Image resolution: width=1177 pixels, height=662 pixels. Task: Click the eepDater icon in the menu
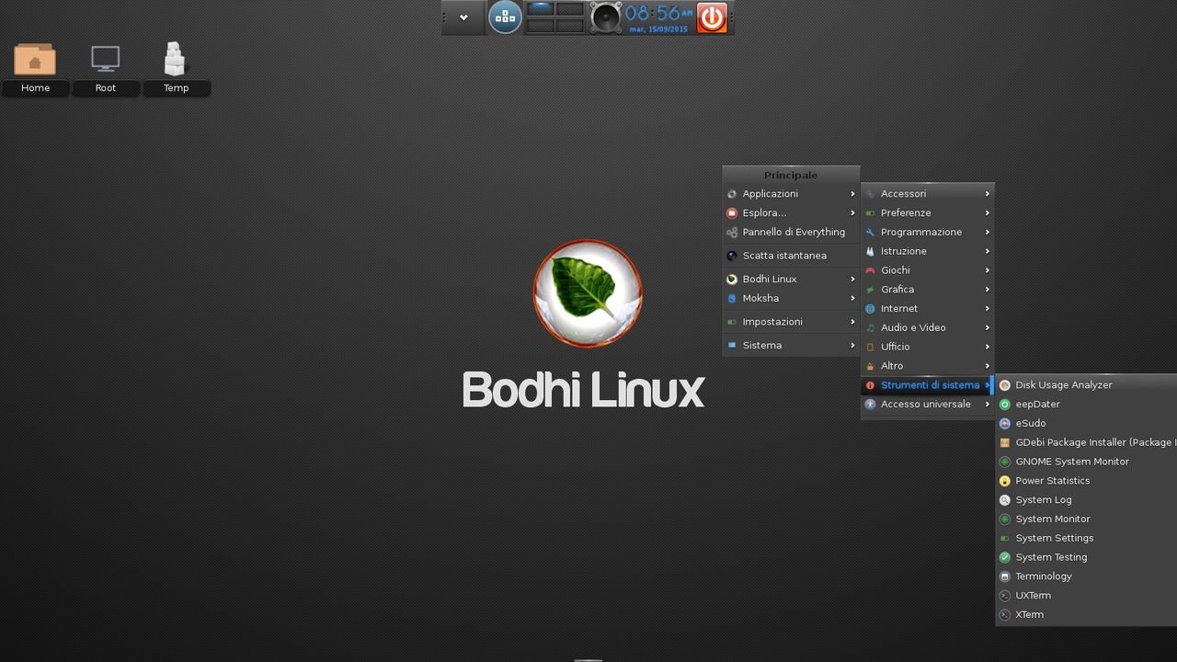1005,405
